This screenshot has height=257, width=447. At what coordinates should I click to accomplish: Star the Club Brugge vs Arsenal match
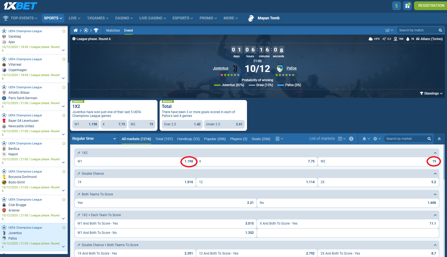pos(64,199)
